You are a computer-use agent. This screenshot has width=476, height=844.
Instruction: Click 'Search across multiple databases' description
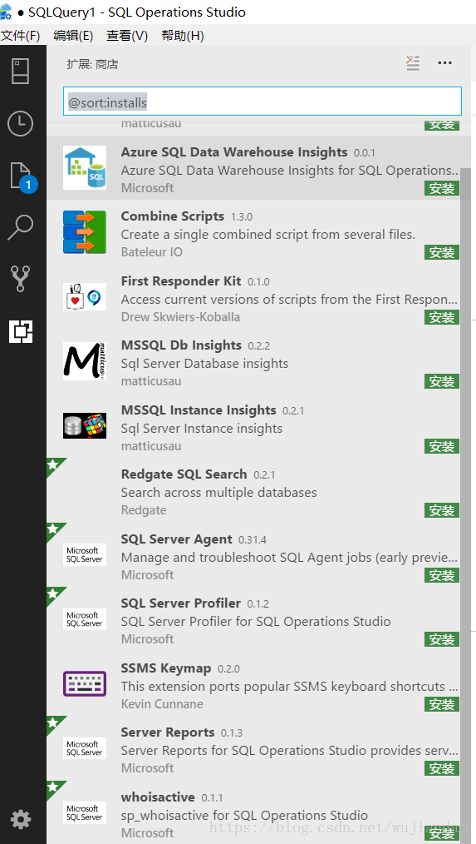[218, 493]
